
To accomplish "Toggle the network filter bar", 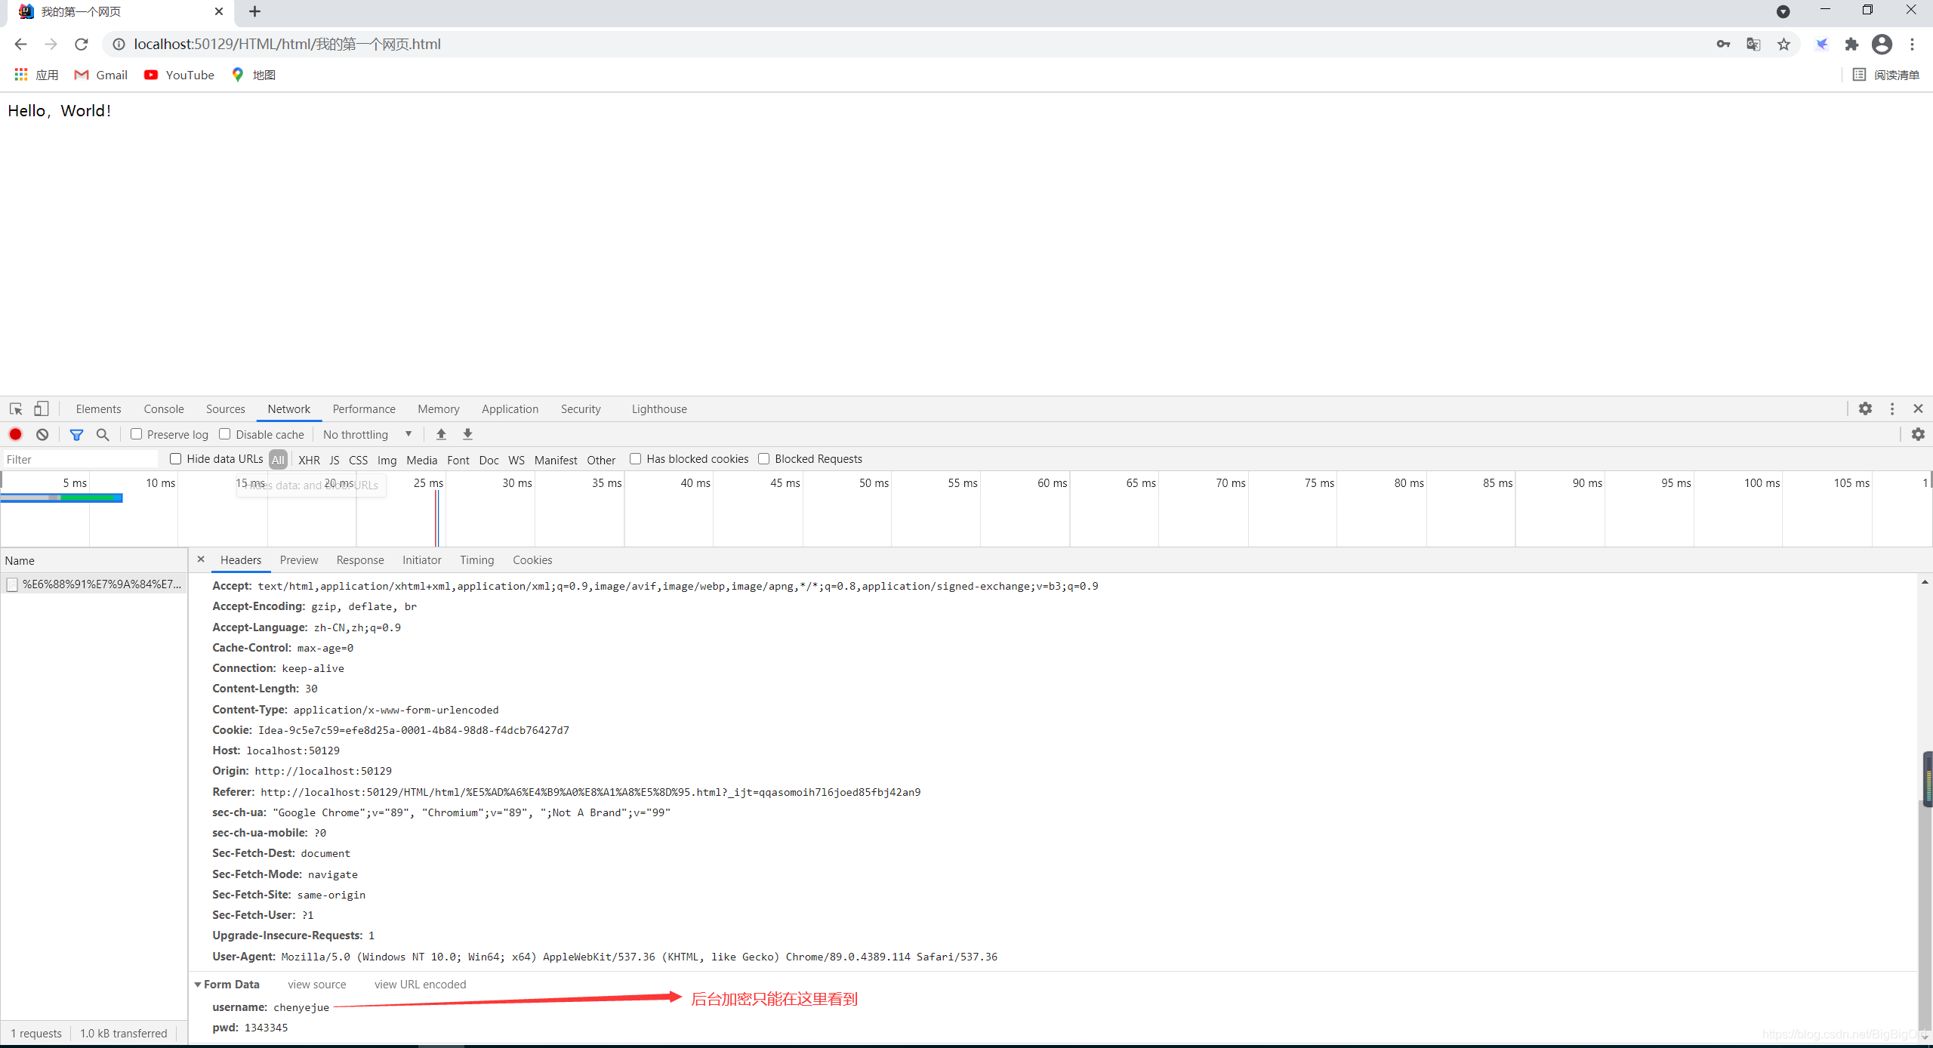I will pyautogui.click(x=76, y=434).
